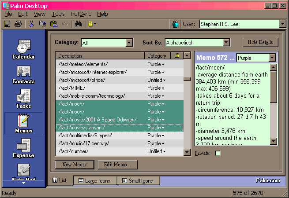The width and height of the screenshot is (289, 198).
Task: Click the memo text scrollbar thumb
Action: click(273, 87)
